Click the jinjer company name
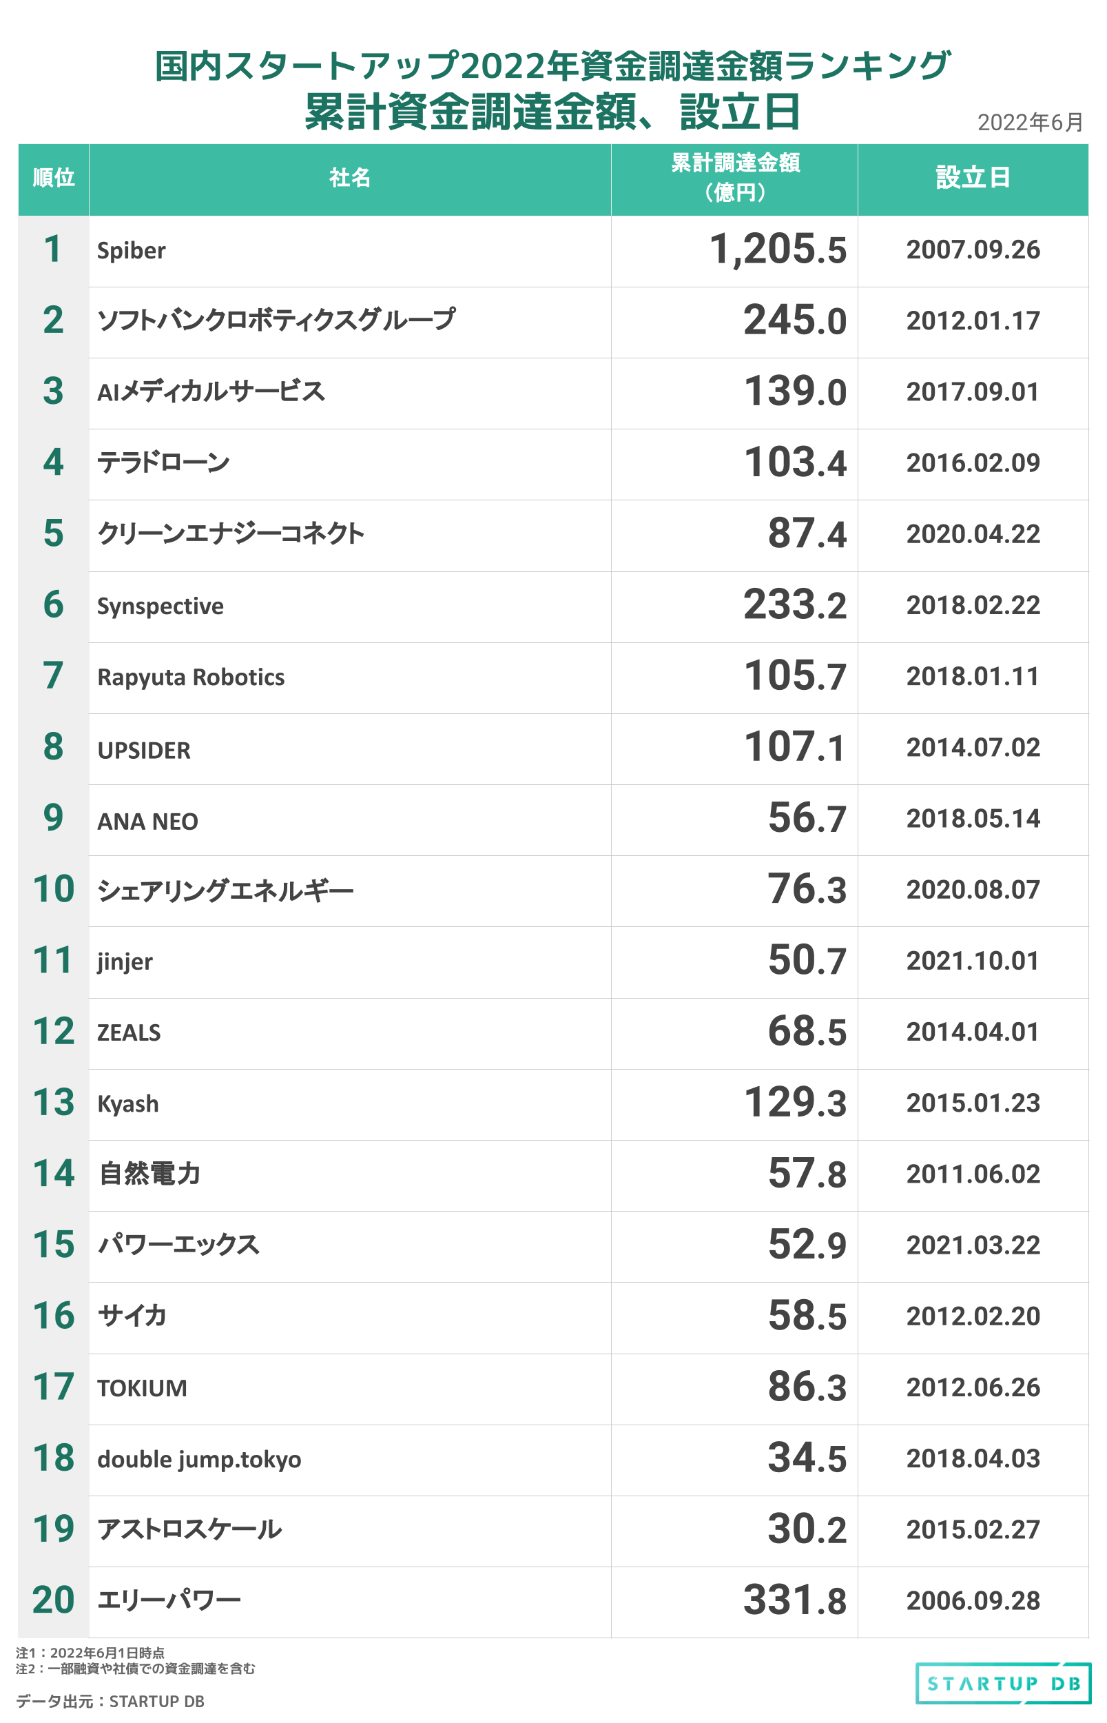Screen dimensions: 1107x1723 (x=125, y=961)
